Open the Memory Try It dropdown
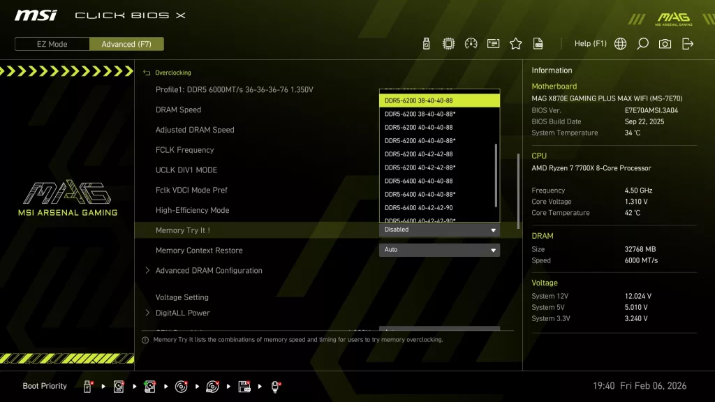715x402 pixels. (439, 229)
